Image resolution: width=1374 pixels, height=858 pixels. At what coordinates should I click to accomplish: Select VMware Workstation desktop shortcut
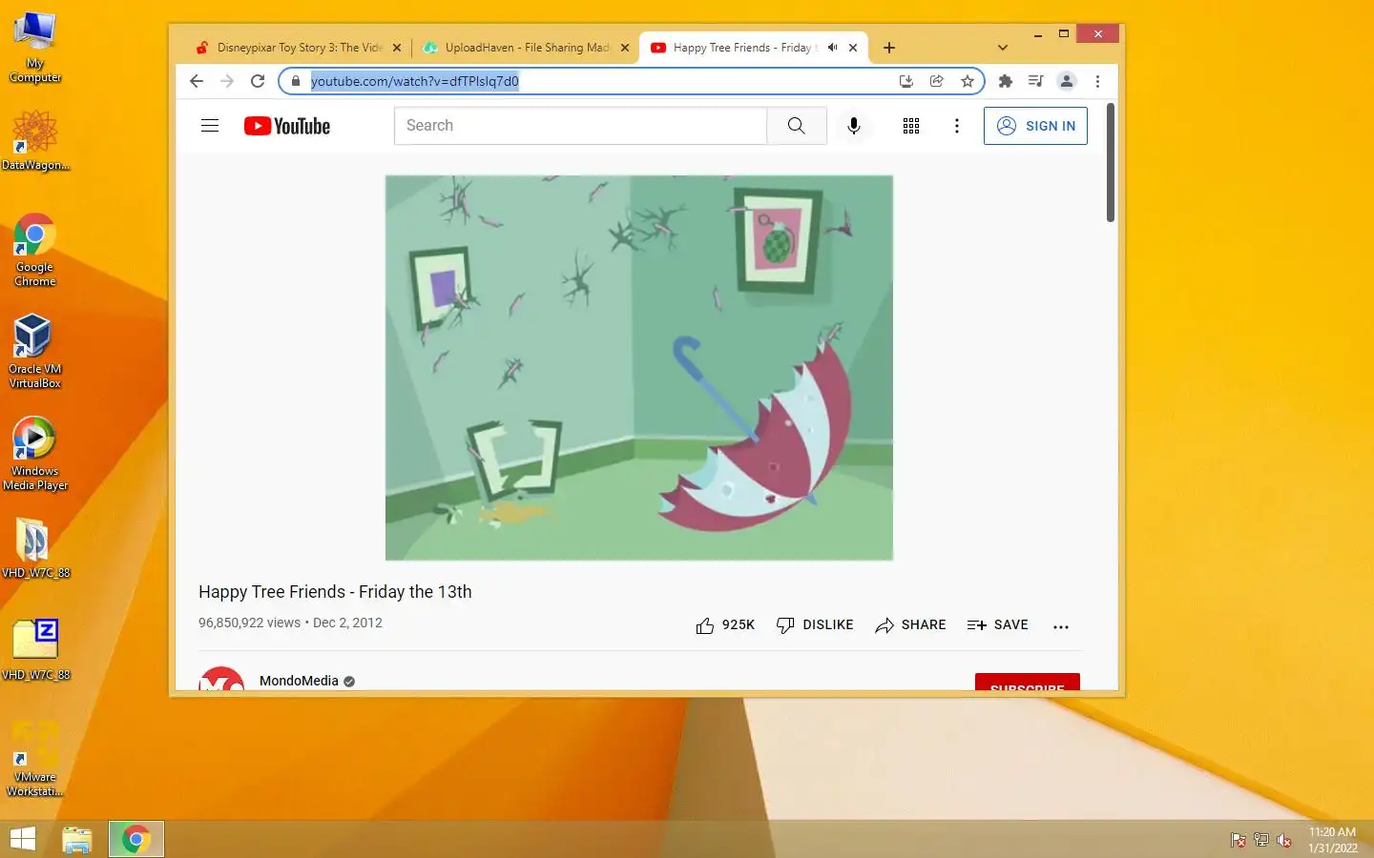35,759
